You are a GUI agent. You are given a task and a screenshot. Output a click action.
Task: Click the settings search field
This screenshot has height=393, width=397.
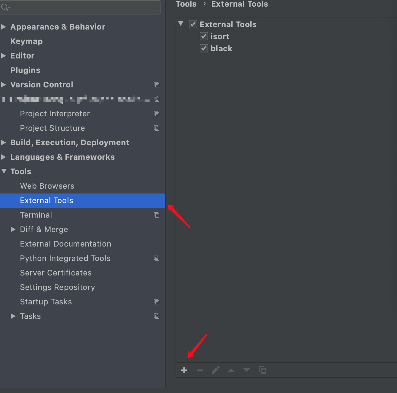coord(80,7)
